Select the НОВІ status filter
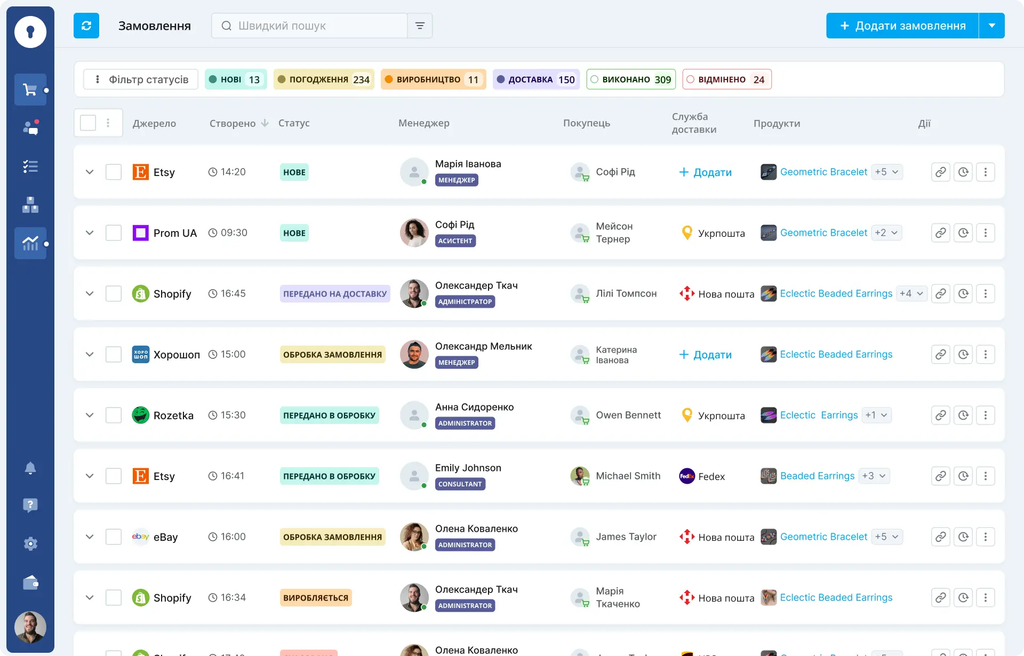This screenshot has height=656, width=1024. point(235,79)
